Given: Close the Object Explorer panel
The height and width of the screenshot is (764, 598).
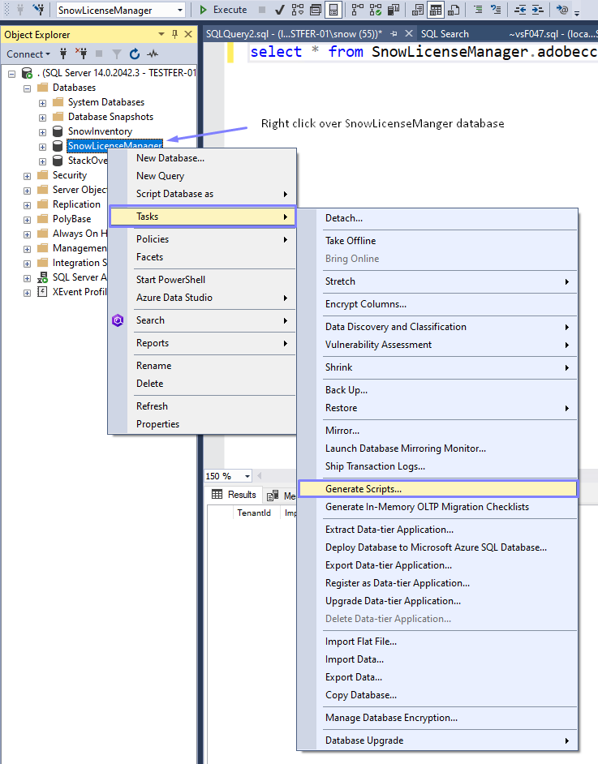Looking at the screenshot, I should [x=188, y=34].
